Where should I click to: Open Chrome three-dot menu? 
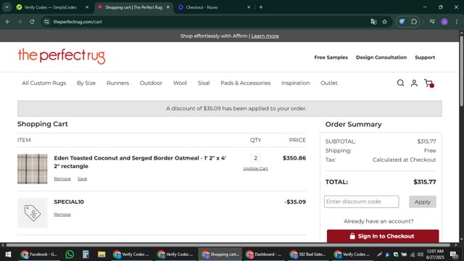click(456, 22)
